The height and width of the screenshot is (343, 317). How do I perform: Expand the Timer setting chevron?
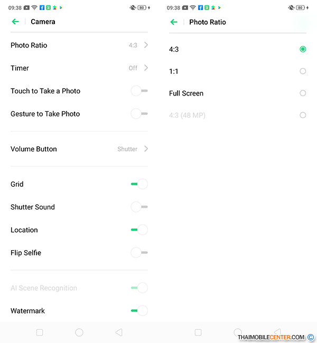[x=146, y=68]
